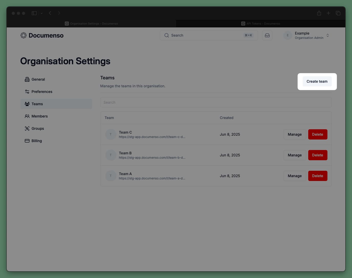This screenshot has width=352, height=278.
Task: Open Team C's URL link
Action: (x=152, y=137)
